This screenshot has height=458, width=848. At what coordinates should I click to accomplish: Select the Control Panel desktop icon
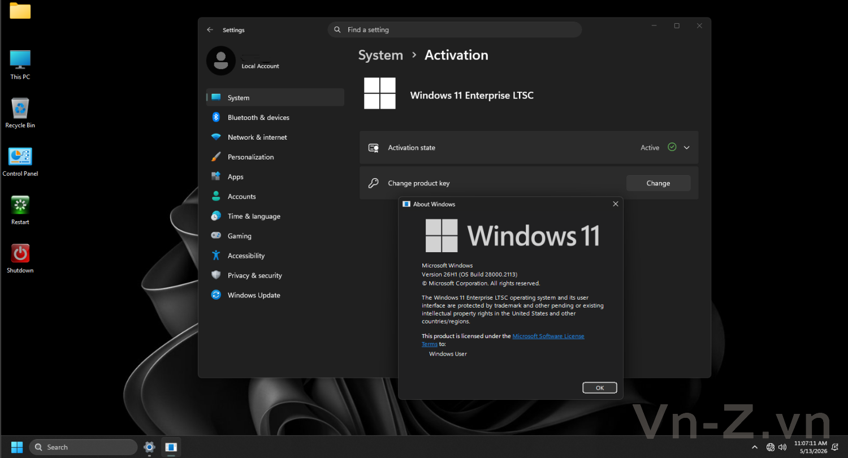(x=20, y=162)
